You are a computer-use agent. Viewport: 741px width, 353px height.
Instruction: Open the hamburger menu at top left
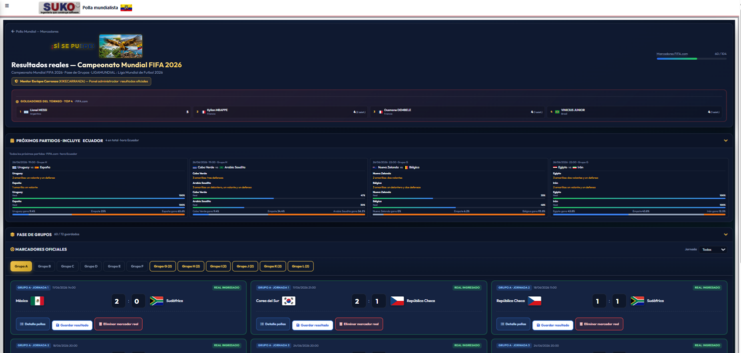point(6,6)
